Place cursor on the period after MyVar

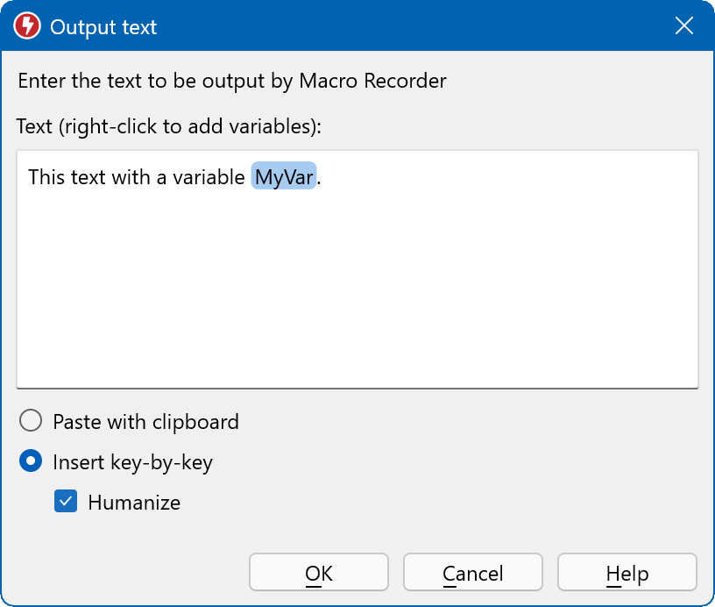point(320,178)
